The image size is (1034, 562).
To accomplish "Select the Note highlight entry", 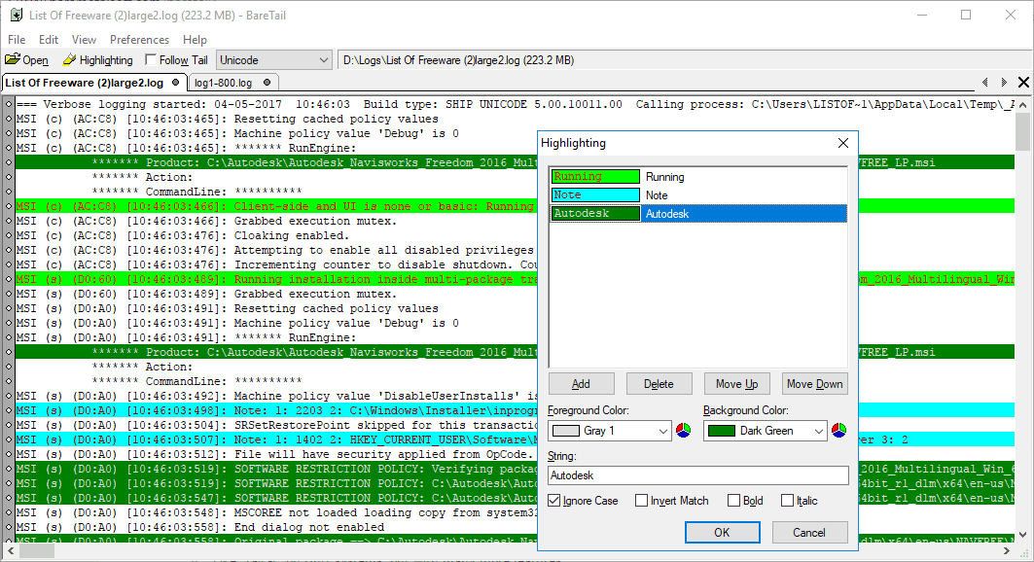I will click(x=698, y=195).
